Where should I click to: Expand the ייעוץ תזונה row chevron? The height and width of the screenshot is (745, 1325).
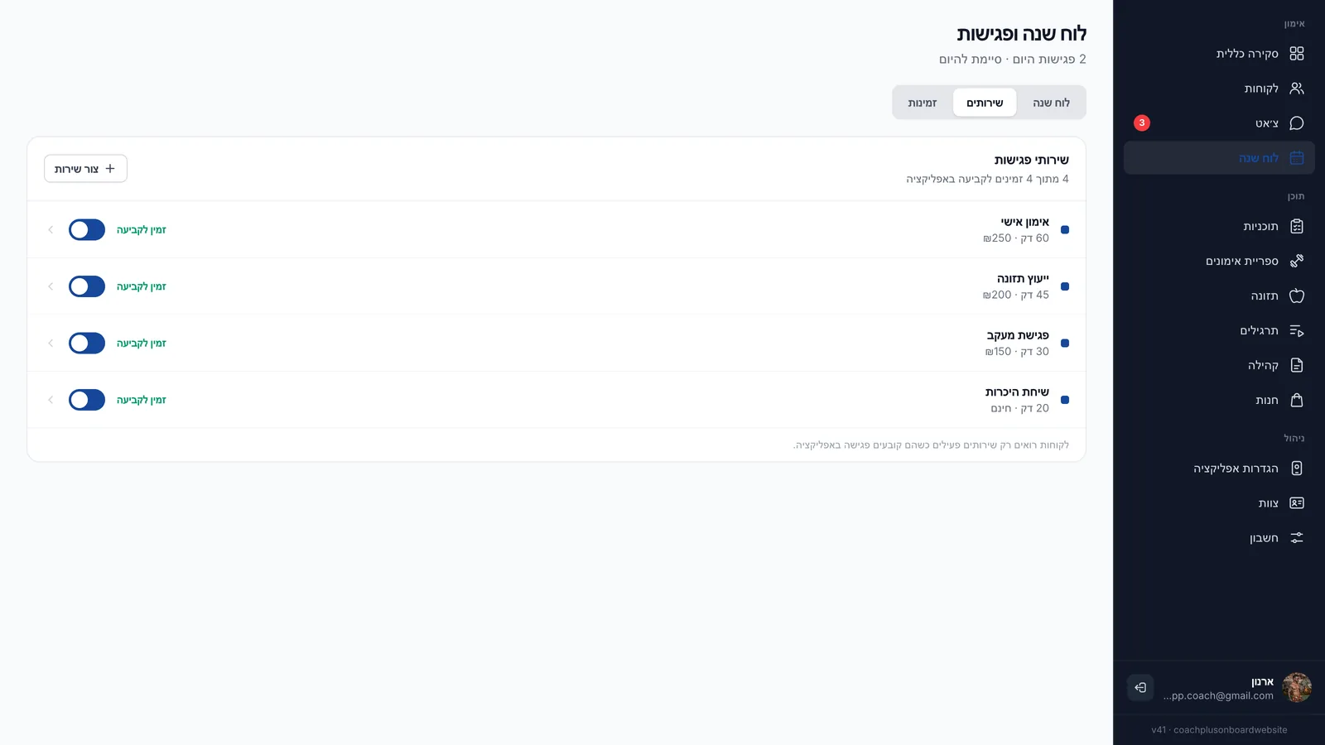tap(51, 286)
